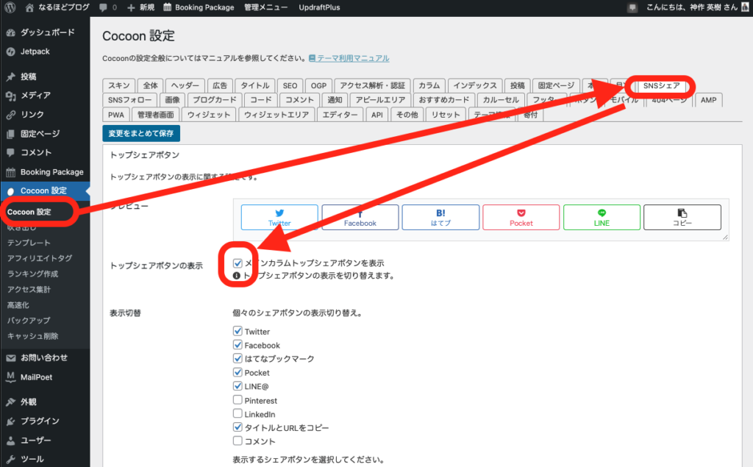Open アフィリエイトタグ submenu item
The height and width of the screenshot is (467, 753).
tap(40, 258)
